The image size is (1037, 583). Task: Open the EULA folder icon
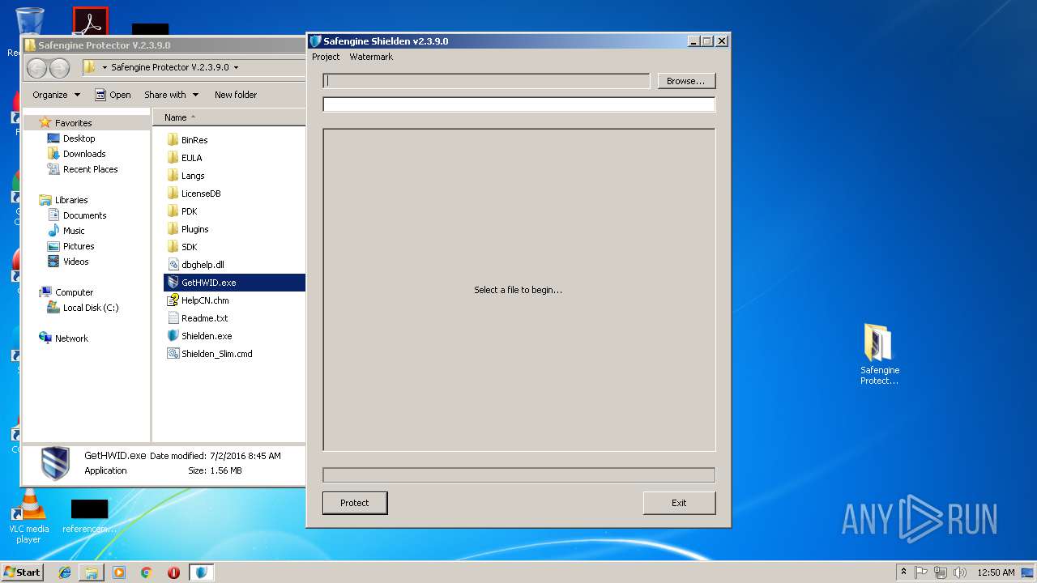tap(173, 158)
